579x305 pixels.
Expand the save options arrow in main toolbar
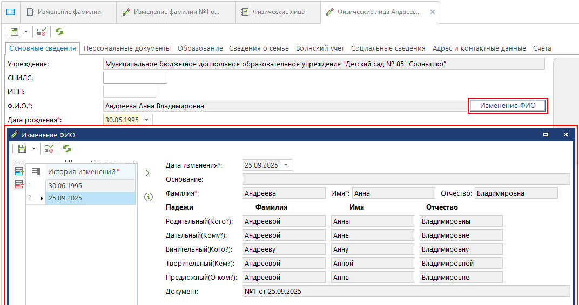coord(25,32)
